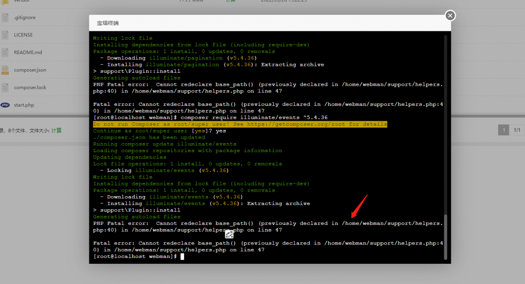Select the README.md file name

28,52
